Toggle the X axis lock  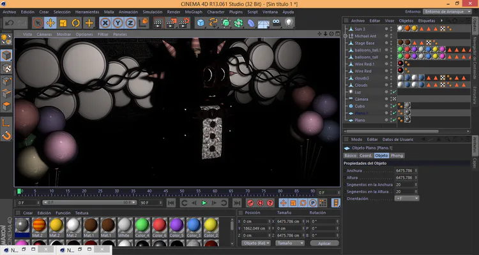pos(106,23)
